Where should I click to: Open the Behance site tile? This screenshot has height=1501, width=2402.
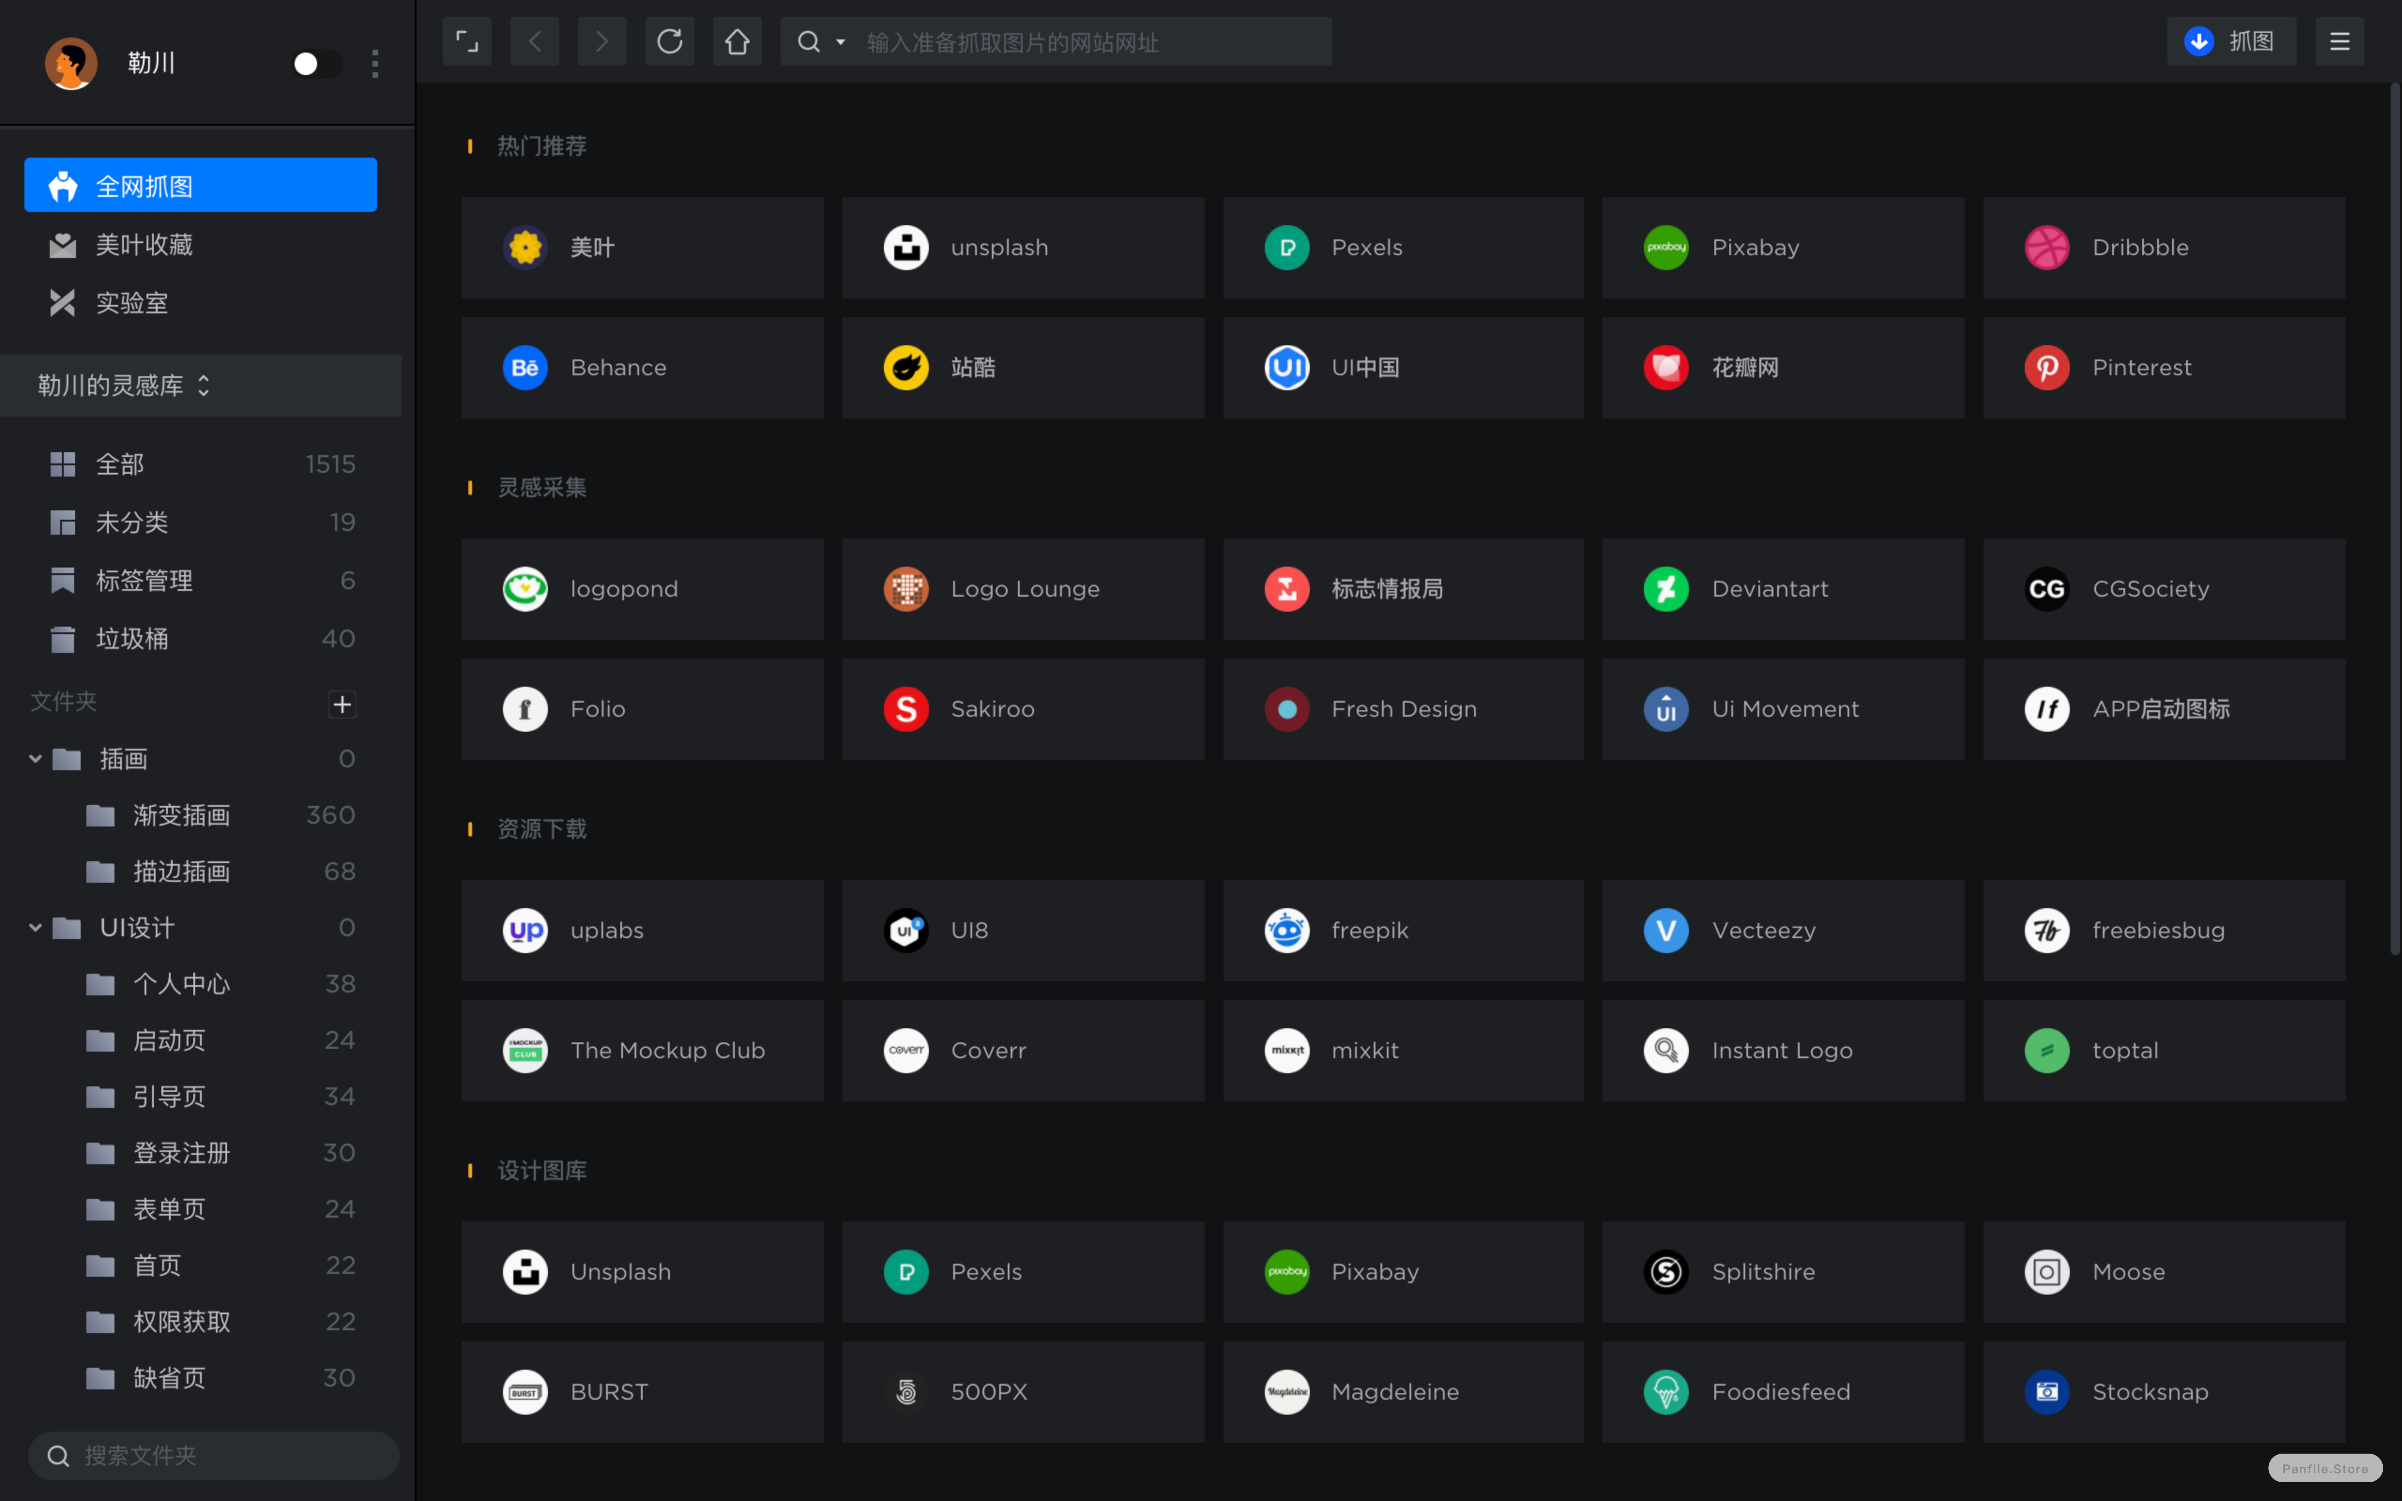point(642,367)
